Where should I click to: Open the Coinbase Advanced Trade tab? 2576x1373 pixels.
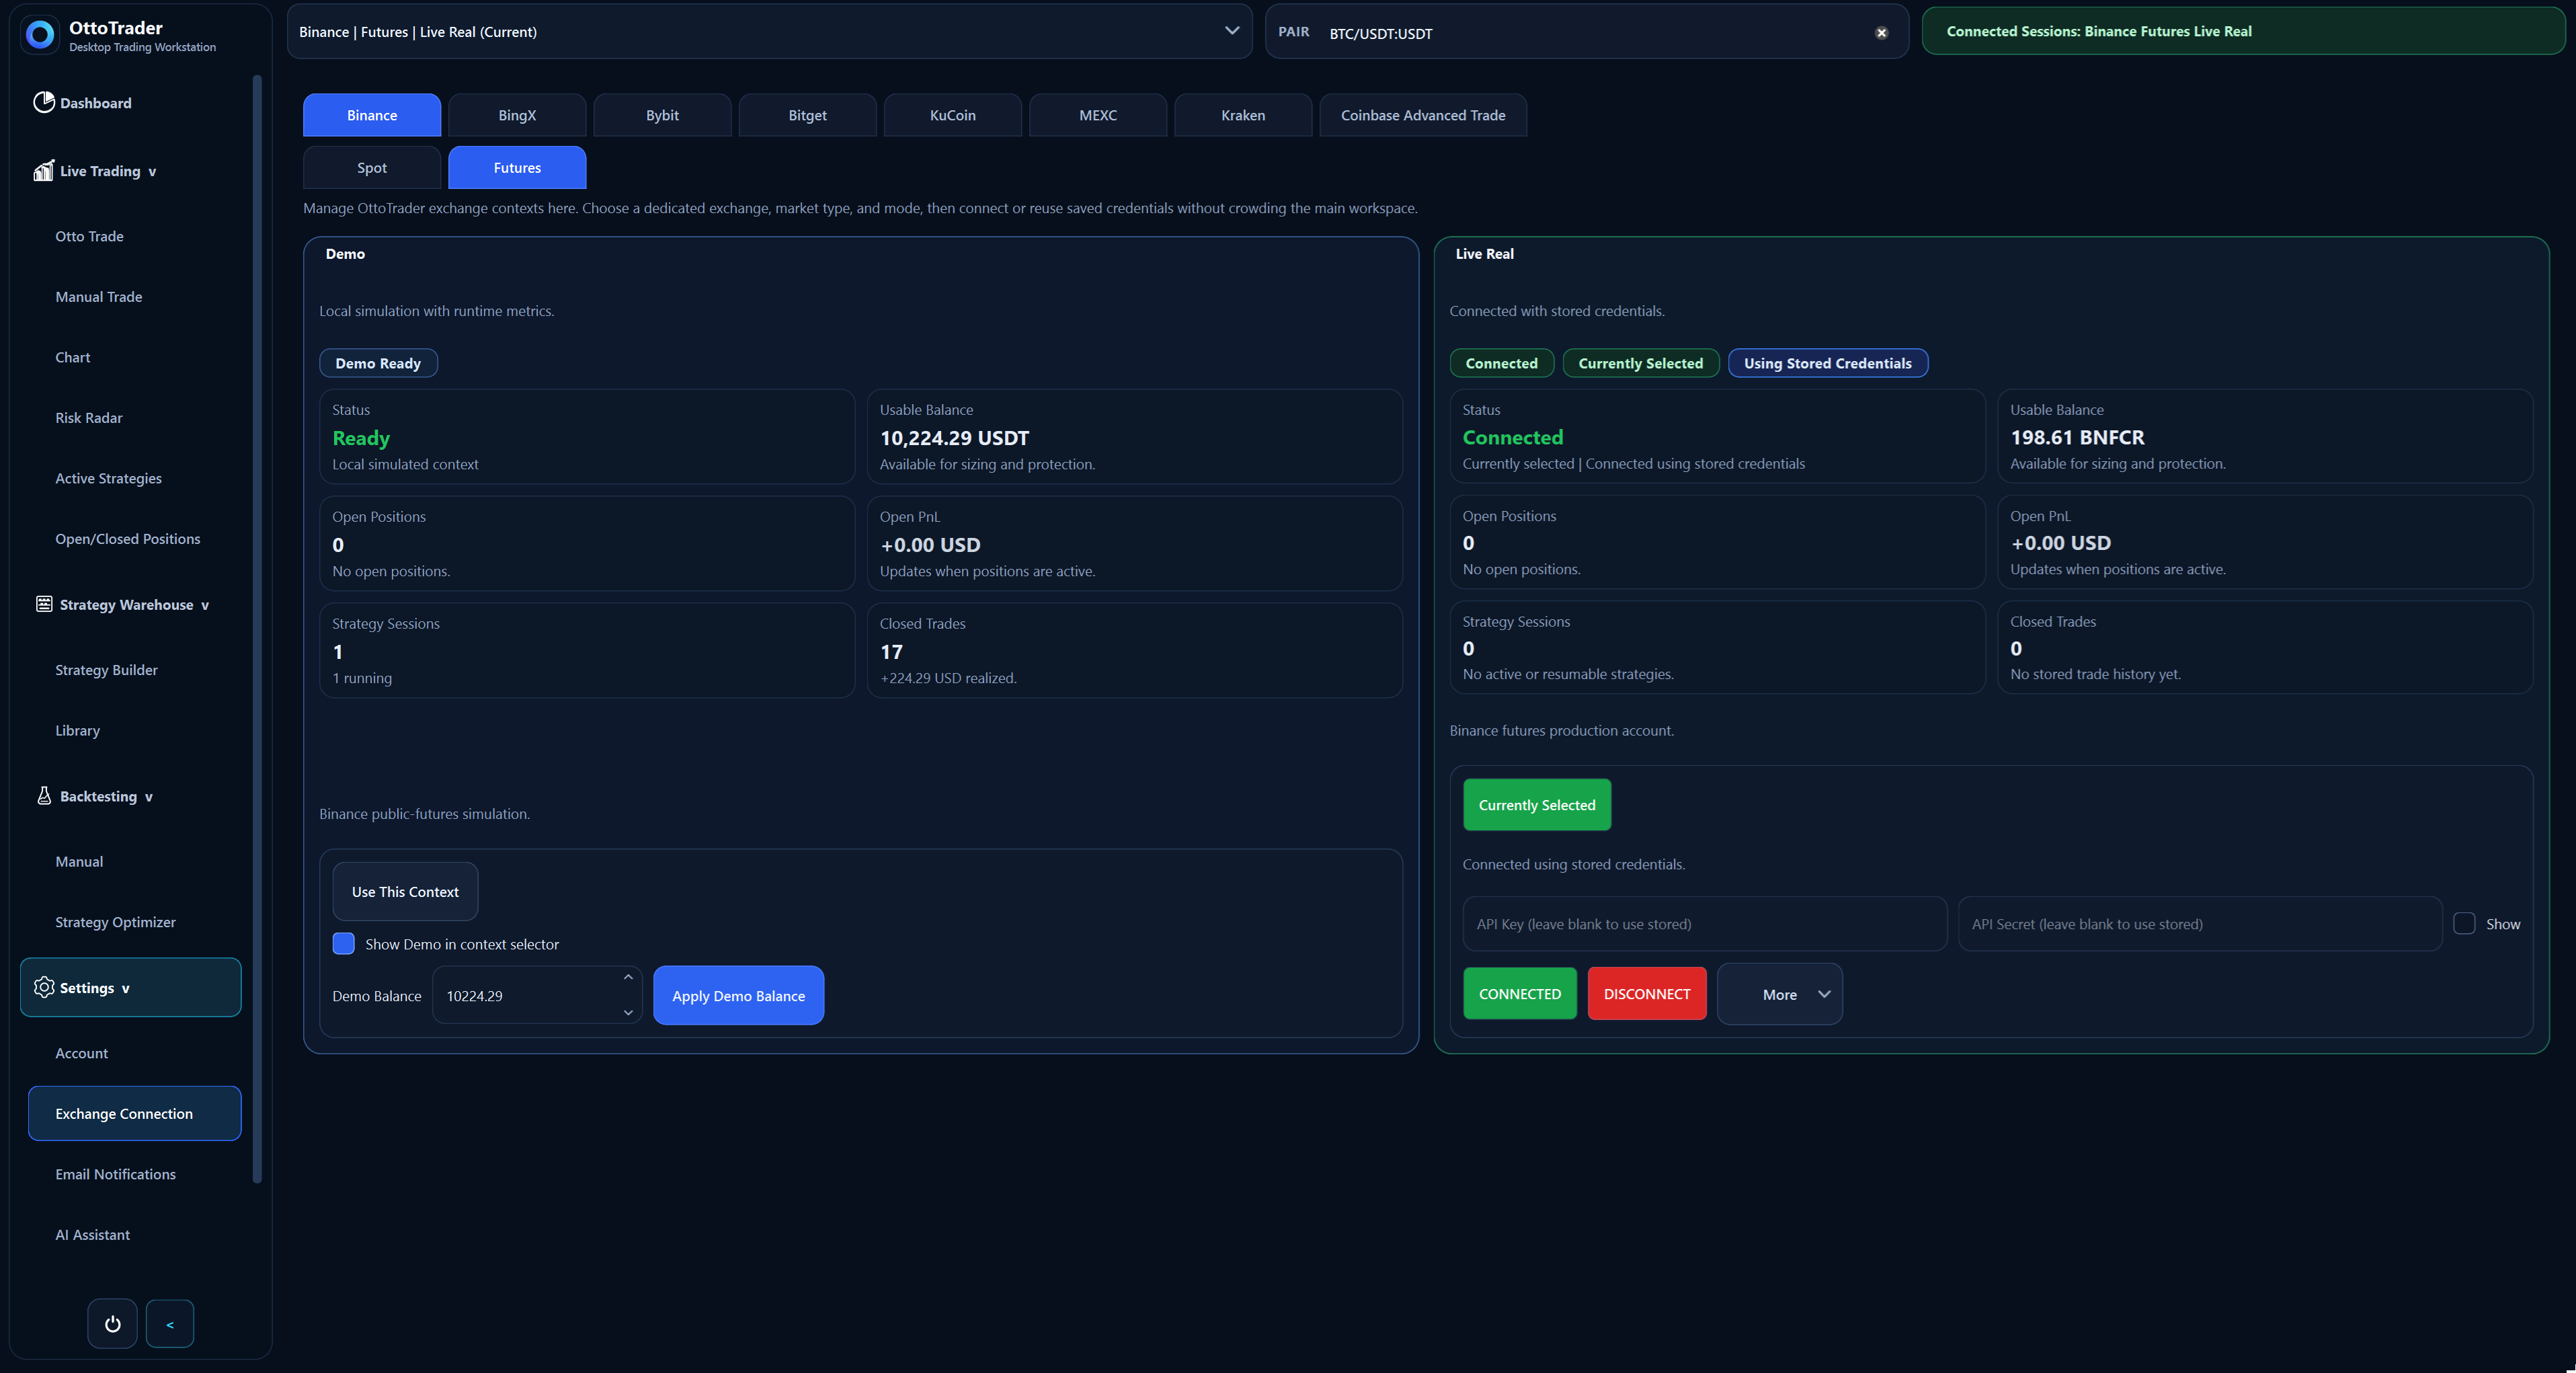pyautogui.click(x=1423, y=115)
